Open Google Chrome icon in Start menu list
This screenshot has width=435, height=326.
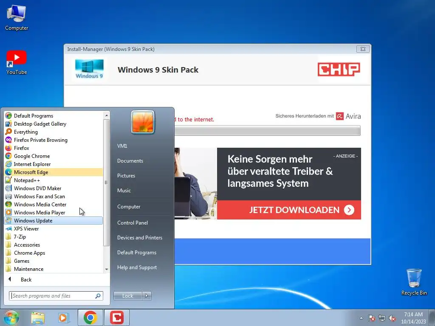click(8, 156)
